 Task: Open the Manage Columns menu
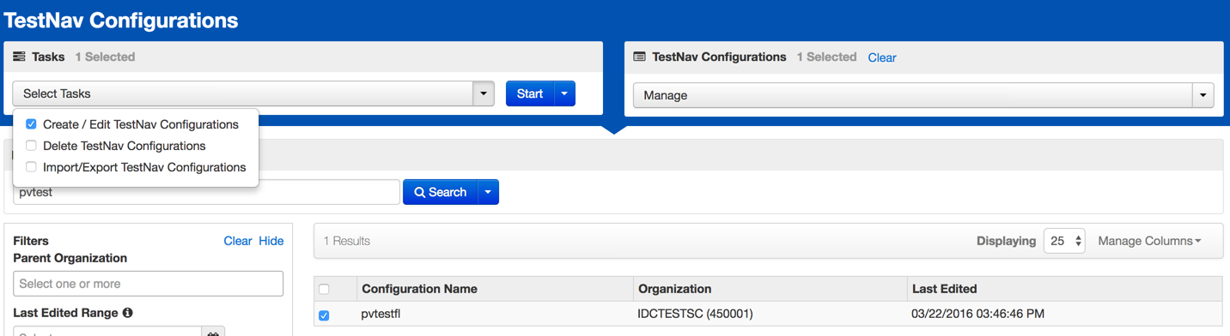(x=1149, y=241)
